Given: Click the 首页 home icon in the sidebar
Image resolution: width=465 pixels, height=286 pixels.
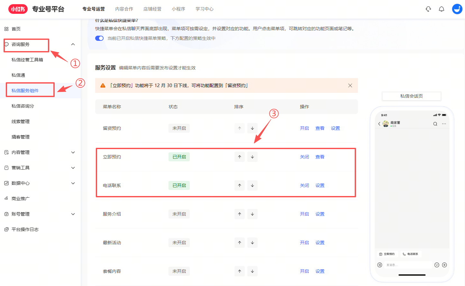Looking at the screenshot, I should (6, 29).
